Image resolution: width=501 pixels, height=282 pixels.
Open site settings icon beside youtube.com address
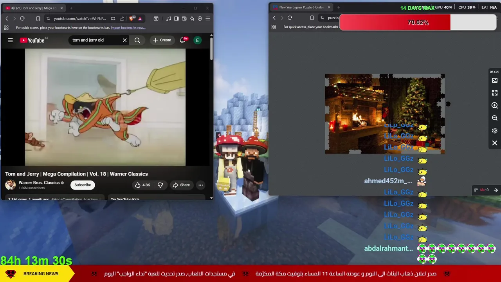48,18
